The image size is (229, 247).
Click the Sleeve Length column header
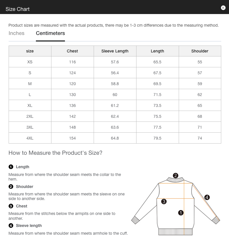coord(115,51)
